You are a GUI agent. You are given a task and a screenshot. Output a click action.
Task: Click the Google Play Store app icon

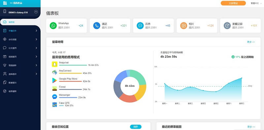(x=54, y=80)
